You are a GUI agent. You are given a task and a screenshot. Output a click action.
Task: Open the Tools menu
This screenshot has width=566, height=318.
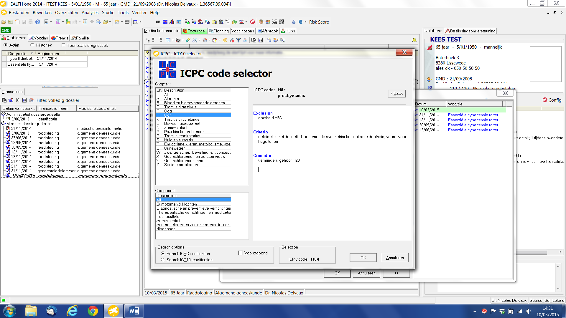[123, 13]
